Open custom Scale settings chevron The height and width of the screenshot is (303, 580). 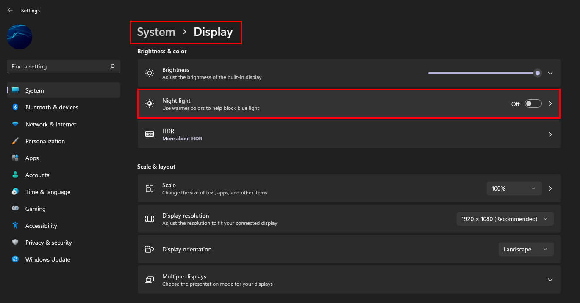(550, 188)
